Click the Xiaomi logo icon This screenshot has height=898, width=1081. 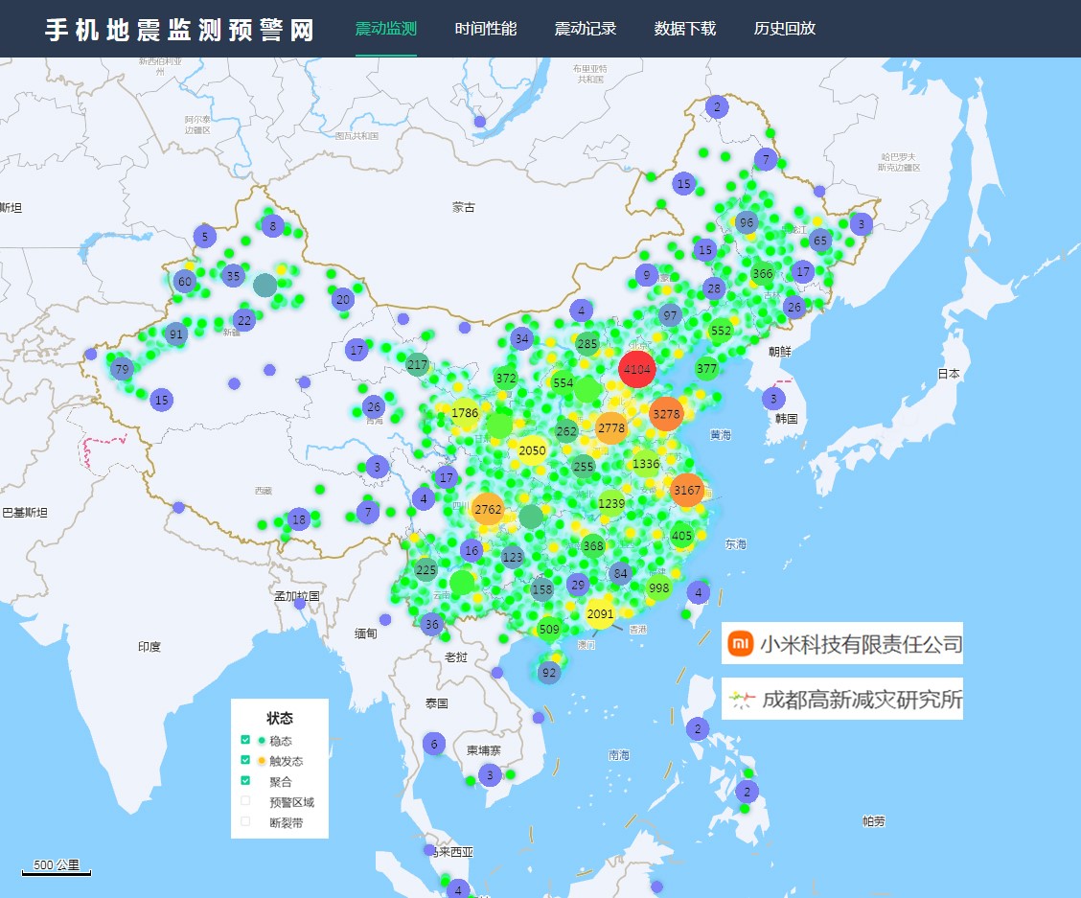(x=741, y=644)
